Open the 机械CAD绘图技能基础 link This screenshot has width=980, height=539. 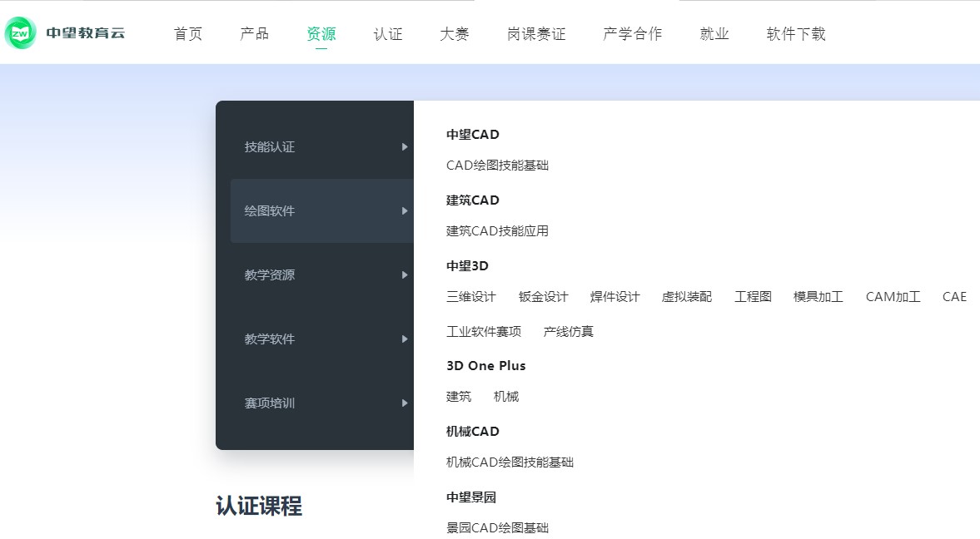coord(510,462)
